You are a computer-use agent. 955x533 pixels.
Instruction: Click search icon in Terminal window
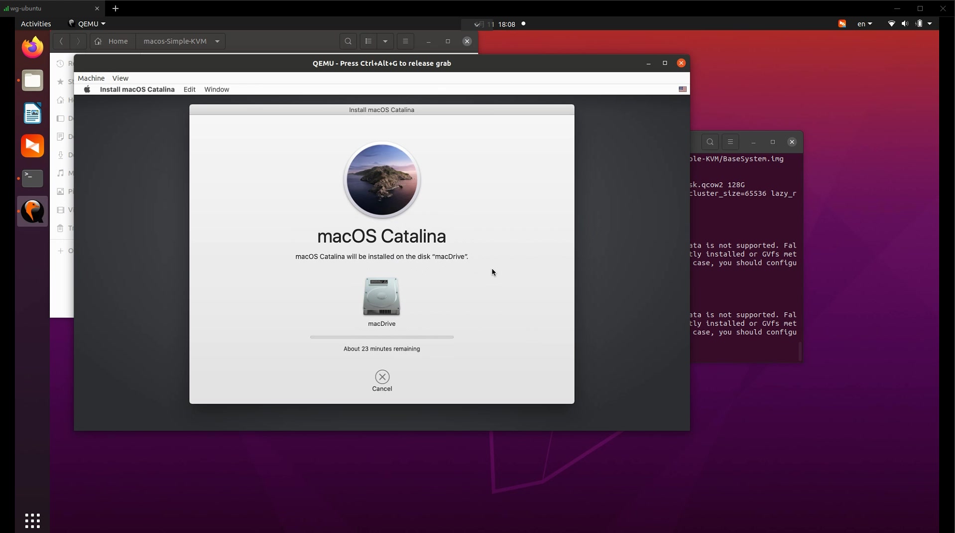(710, 142)
